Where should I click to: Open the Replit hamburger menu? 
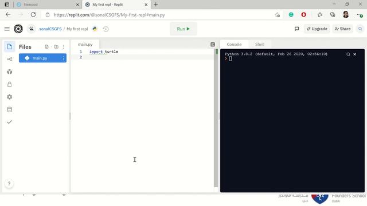click(7, 29)
